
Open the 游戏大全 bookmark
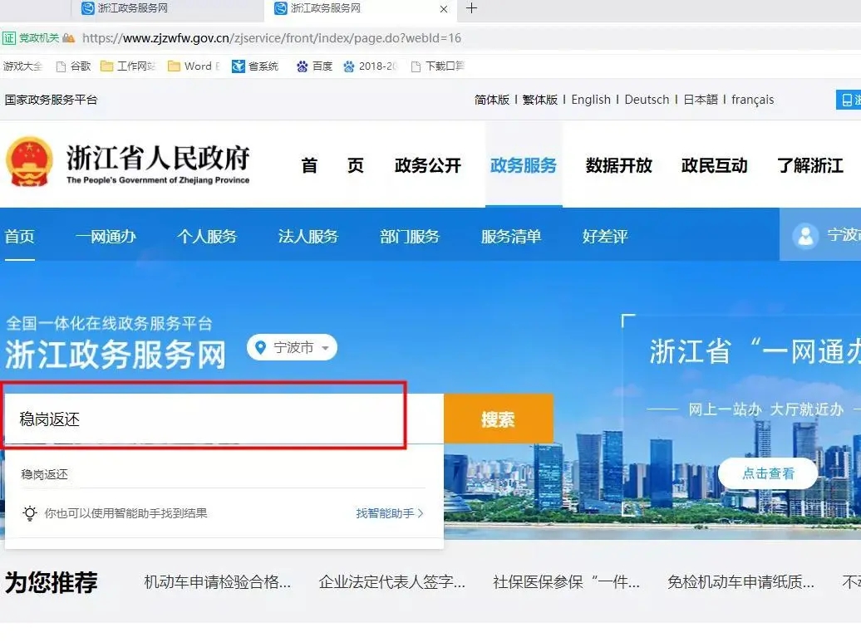point(22,66)
